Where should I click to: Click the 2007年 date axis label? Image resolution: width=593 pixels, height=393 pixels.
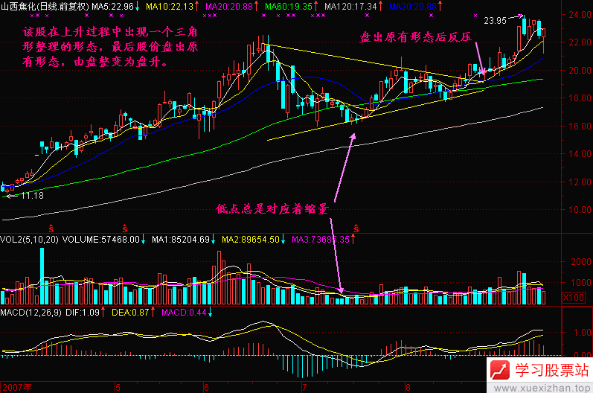[17, 388]
